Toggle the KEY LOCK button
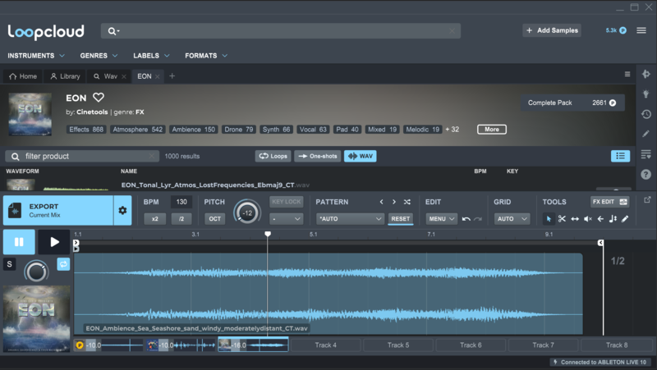 286,202
